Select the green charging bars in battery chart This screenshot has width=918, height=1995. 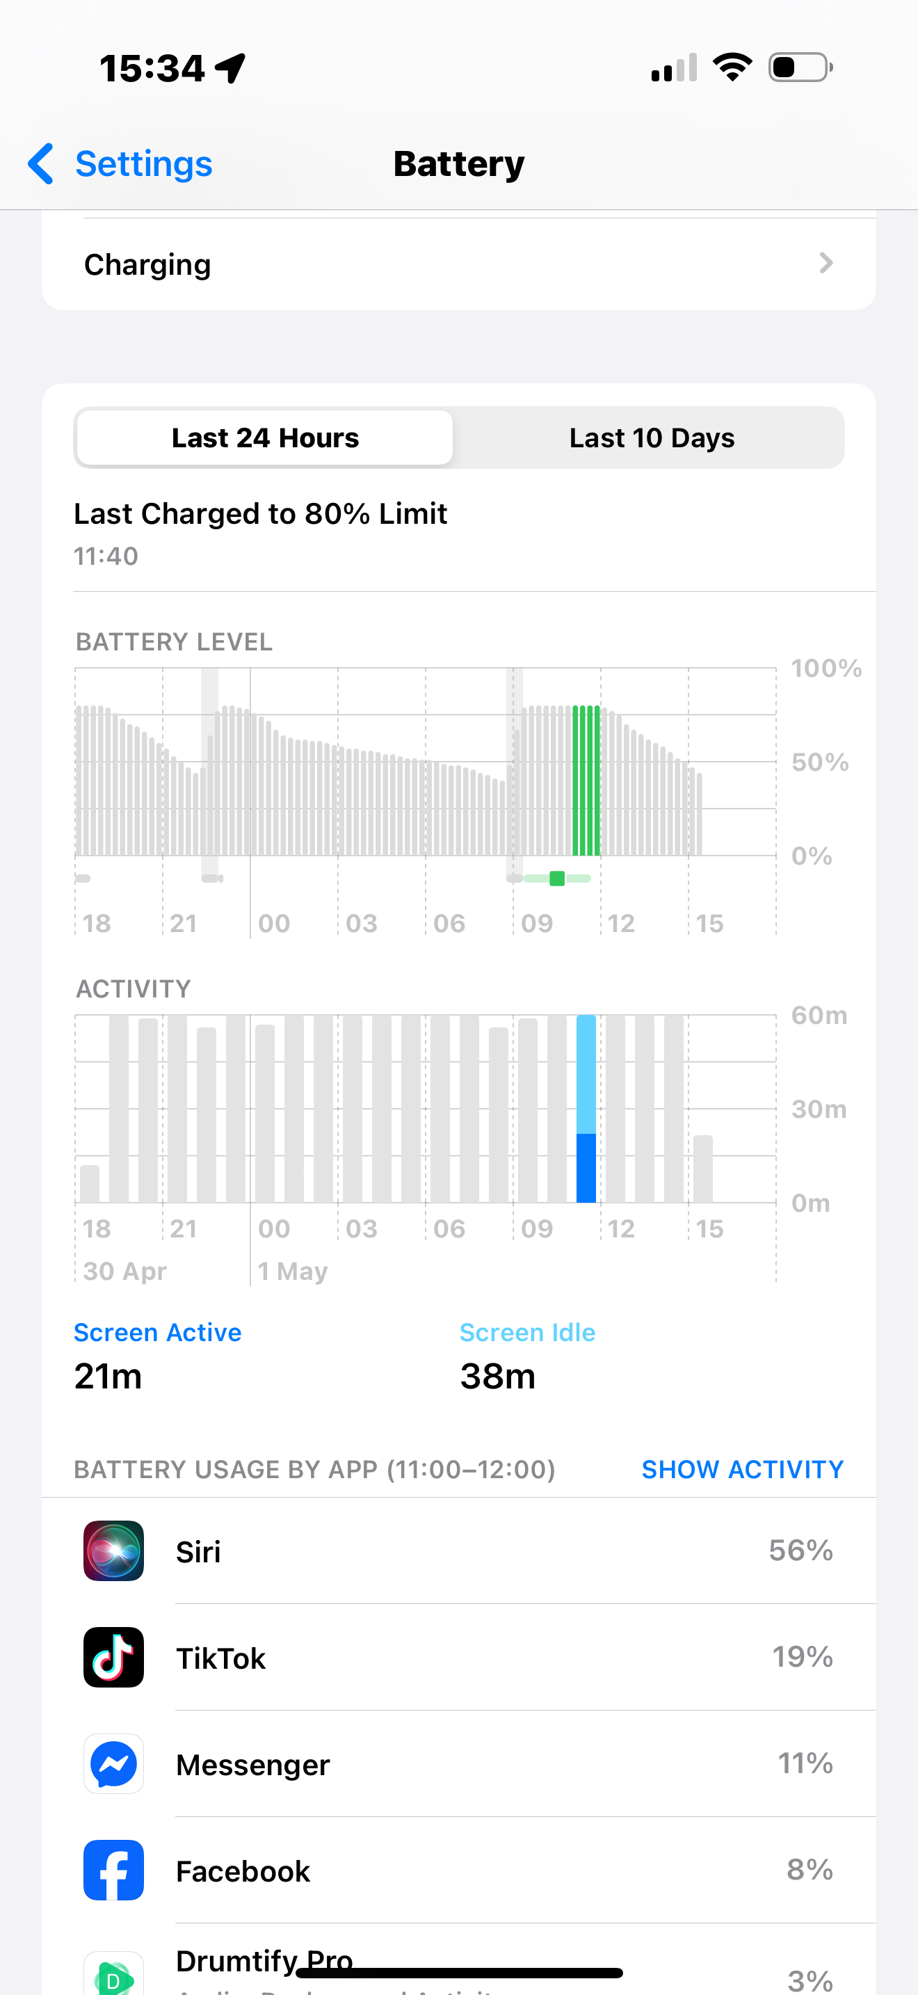tap(586, 779)
